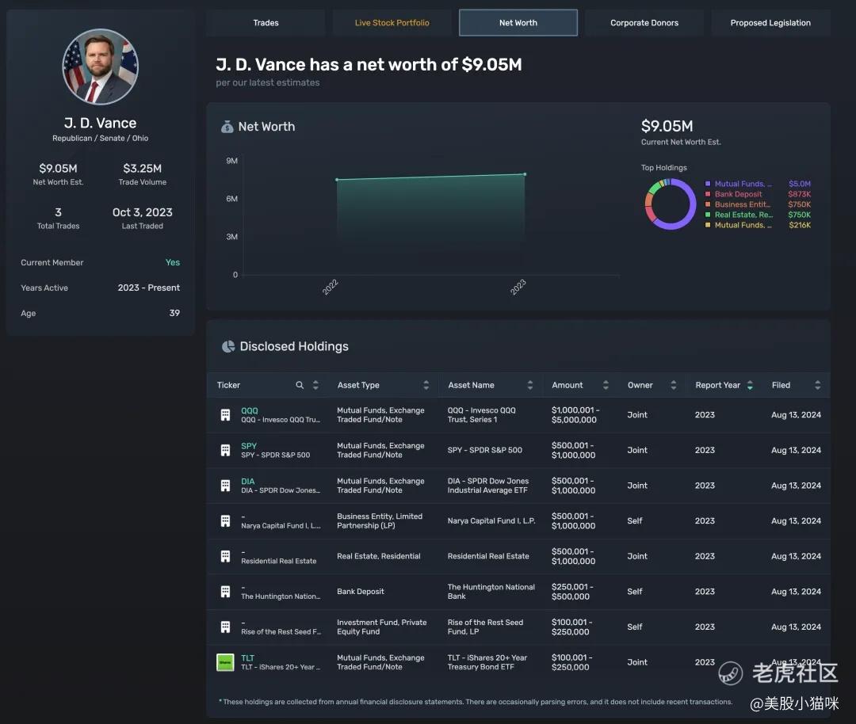856x724 pixels.
Task: Click the green Real Estate legend swatch
Action: tap(708, 215)
